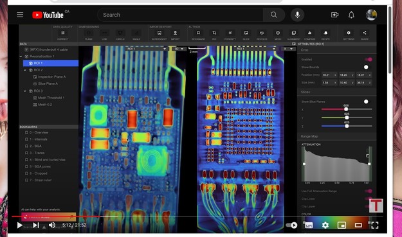This screenshot has width=402, height=237.
Task: Click the YouTube search magnifier button
Action: click(274, 15)
